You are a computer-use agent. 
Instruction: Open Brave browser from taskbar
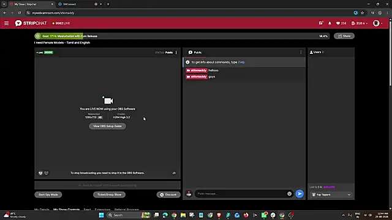point(219,215)
